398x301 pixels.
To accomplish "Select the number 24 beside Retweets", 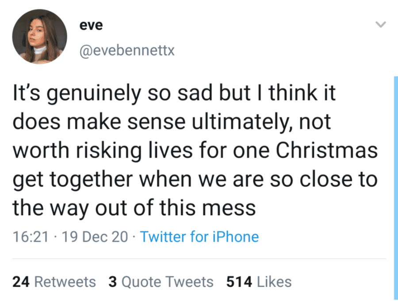I will 21,282.
